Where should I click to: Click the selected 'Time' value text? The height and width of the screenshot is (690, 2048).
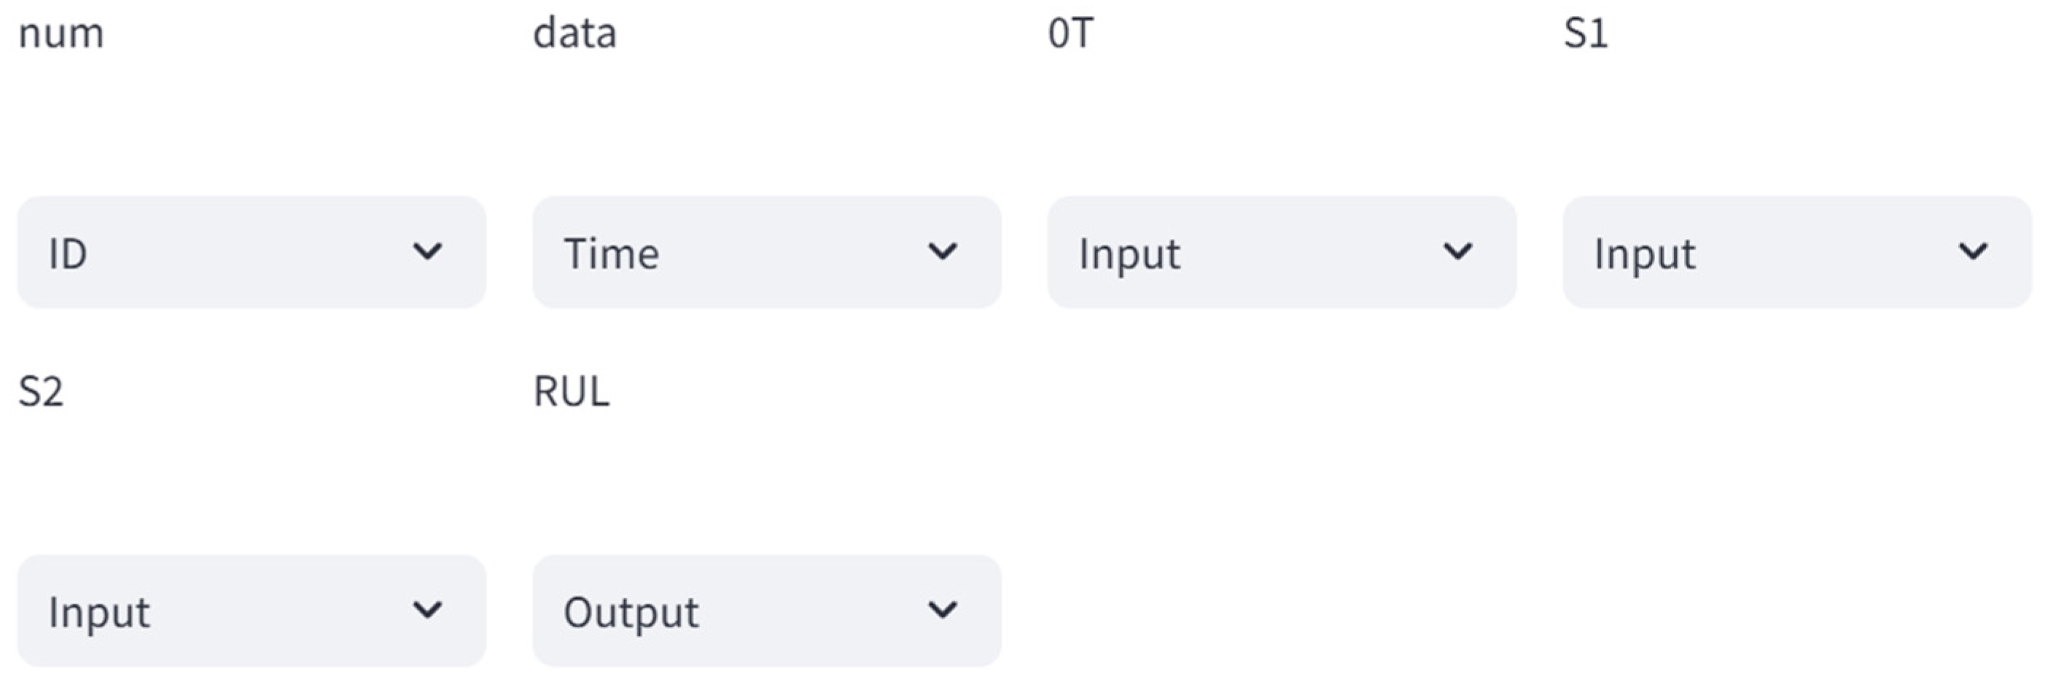tap(612, 254)
